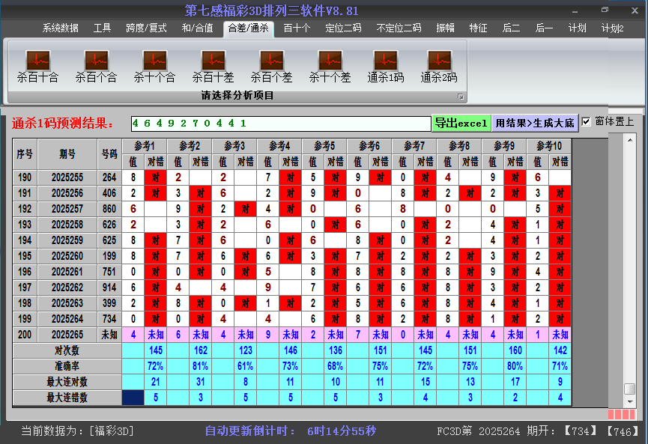648x444 pixels.
Task: Click the pink blocks below the scrollbar
Action: pyautogui.click(x=621, y=414)
